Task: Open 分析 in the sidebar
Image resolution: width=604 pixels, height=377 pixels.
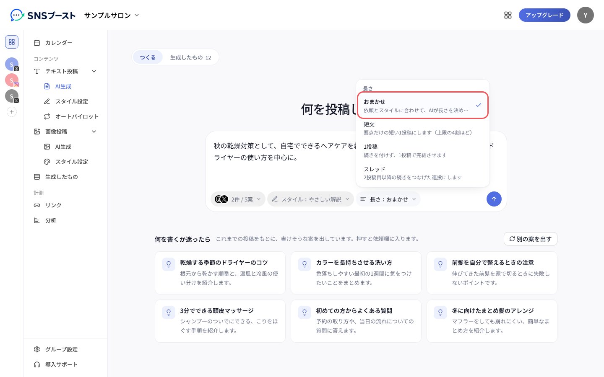Action: click(65, 220)
